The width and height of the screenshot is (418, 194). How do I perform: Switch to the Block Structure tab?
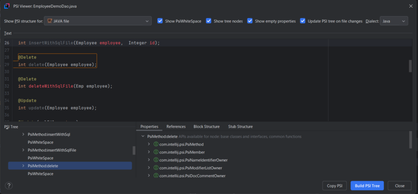pos(206,127)
